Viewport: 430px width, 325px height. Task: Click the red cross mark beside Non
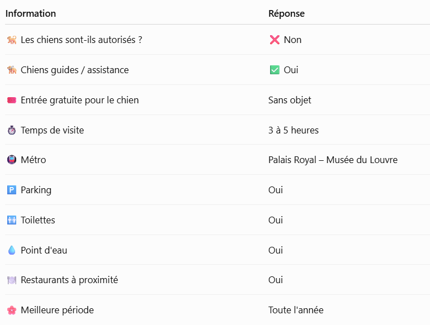pyautogui.click(x=275, y=40)
